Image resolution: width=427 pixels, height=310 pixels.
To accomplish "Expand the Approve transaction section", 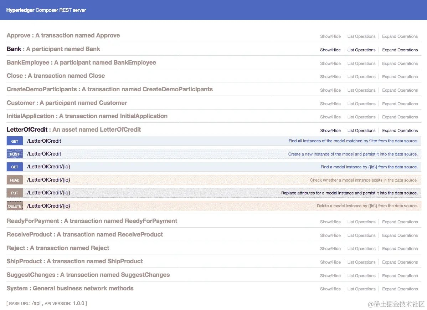I will click(x=63, y=35).
